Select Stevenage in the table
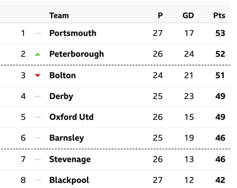Image resolution: width=237 pixels, height=188 pixels. 70,159
